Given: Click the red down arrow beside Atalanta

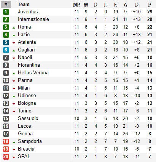Looking at the screenshot, I should (x=14, y=43).
